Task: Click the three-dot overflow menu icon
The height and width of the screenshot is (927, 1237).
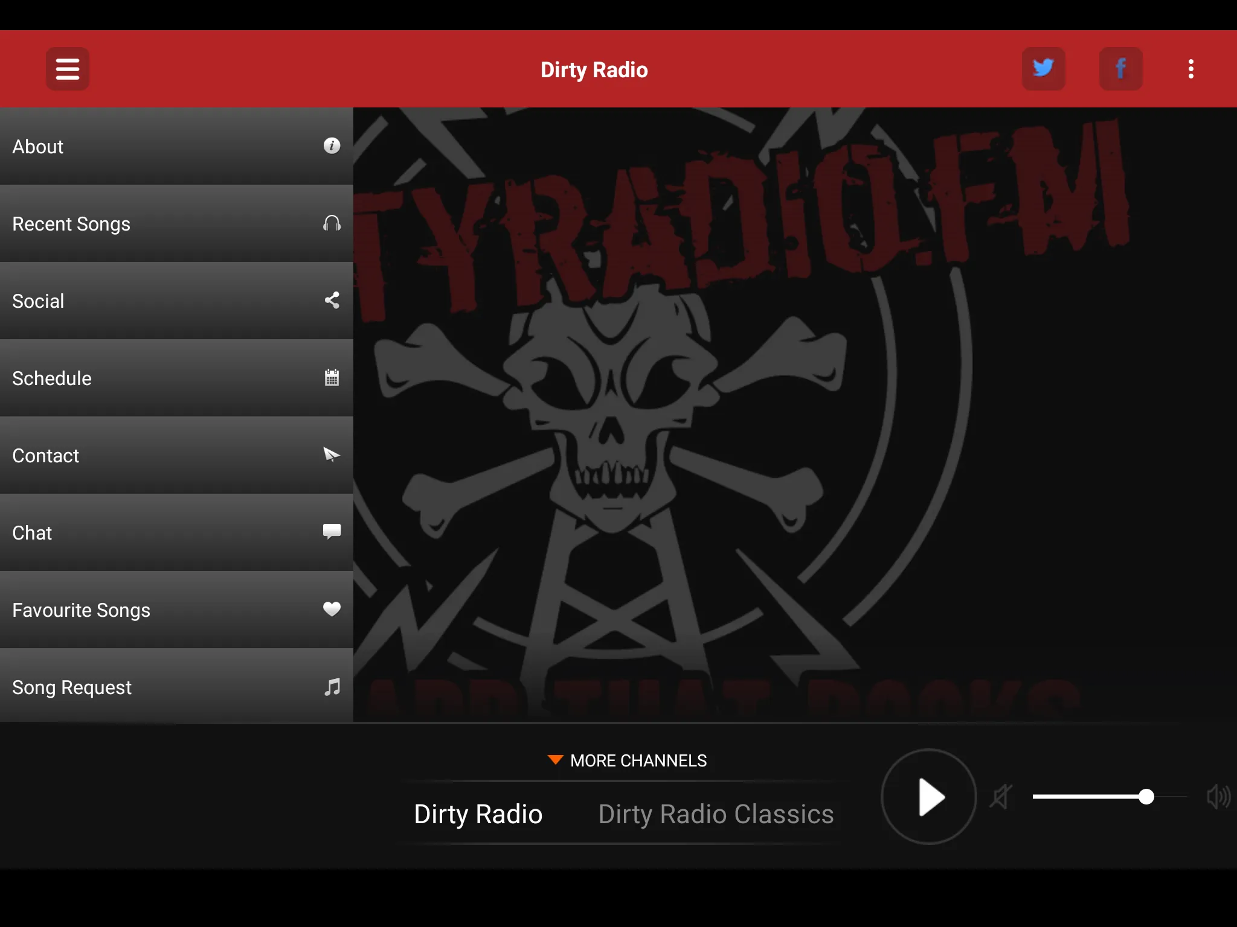Action: pos(1191,68)
